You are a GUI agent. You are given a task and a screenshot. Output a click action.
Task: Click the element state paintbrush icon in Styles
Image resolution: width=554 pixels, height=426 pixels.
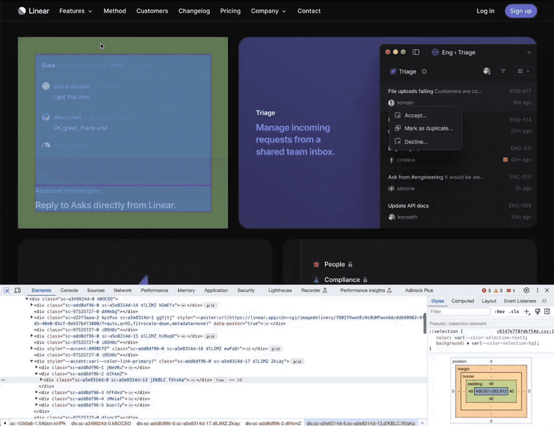tap(538, 311)
